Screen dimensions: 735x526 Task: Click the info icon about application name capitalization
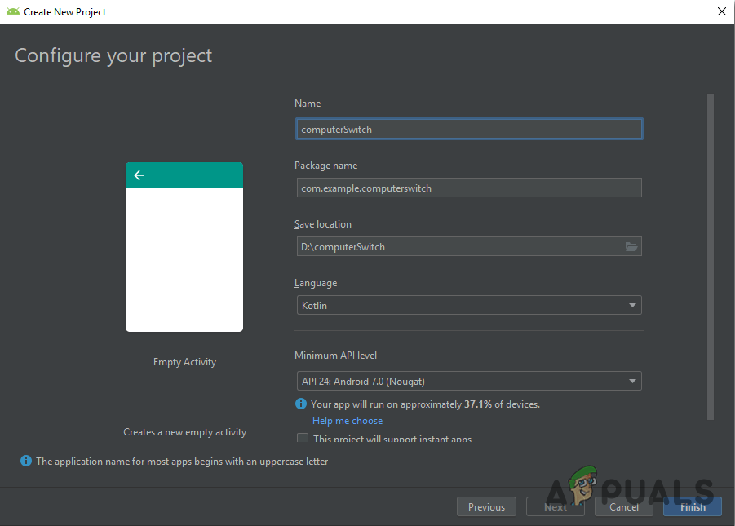coord(25,461)
